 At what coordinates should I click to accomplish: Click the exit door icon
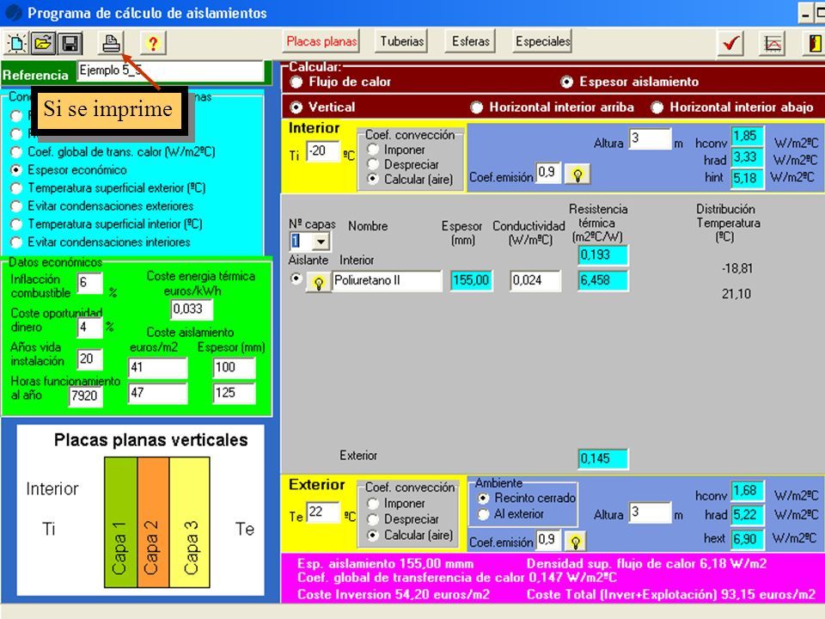(x=814, y=43)
